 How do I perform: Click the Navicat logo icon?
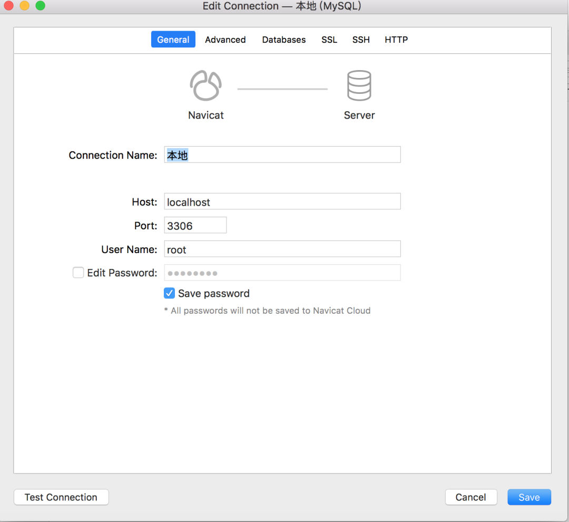tap(205, 86)
